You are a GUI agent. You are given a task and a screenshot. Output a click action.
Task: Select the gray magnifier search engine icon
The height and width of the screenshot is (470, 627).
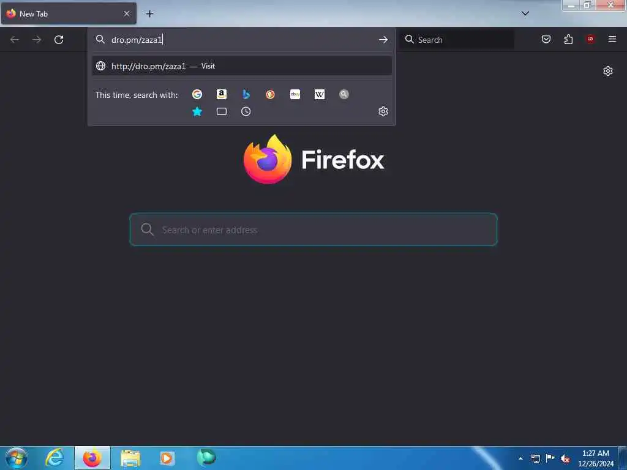344,94
